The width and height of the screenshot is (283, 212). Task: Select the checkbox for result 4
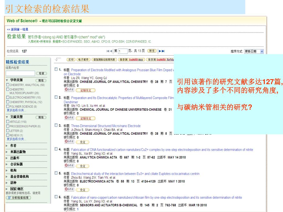point(56,149)
